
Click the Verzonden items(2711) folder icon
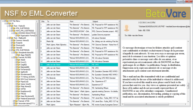click(17, 103)
